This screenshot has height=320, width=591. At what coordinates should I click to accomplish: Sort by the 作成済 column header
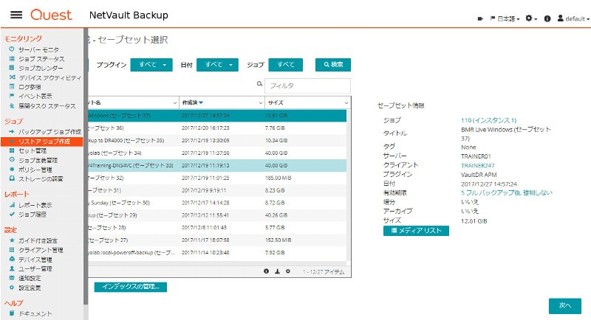point(190,102)
